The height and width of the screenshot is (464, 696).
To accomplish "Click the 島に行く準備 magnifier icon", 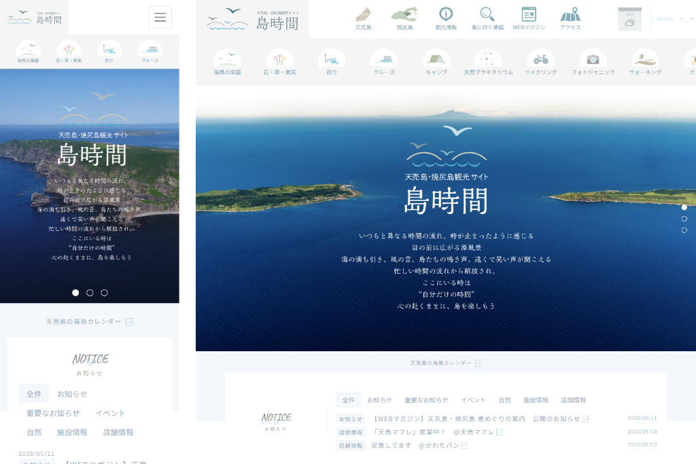I will point(487,18).
